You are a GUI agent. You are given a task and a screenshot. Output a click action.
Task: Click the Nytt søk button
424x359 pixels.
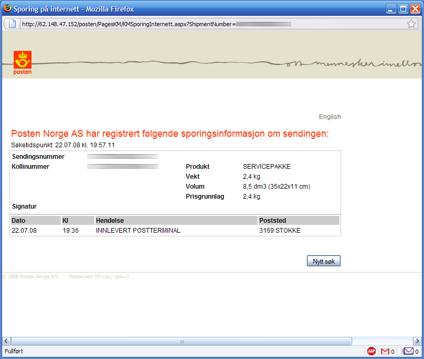click(324, 261)
